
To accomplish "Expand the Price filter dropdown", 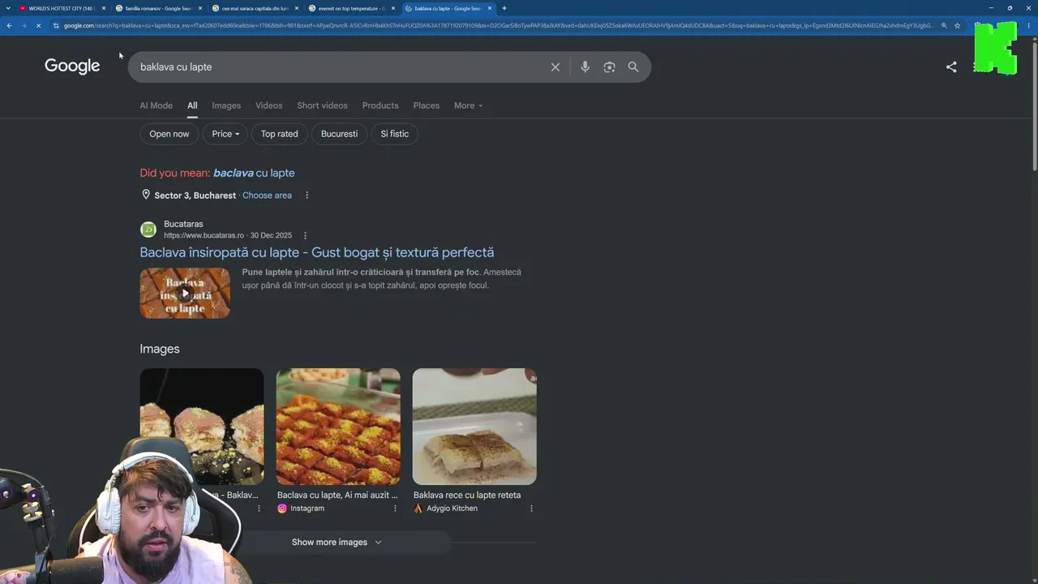I will coord(225,134).
